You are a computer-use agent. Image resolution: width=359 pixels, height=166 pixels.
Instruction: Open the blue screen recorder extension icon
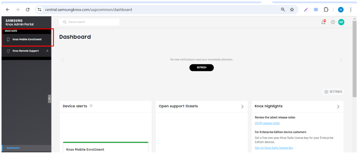tap(316, 9)
